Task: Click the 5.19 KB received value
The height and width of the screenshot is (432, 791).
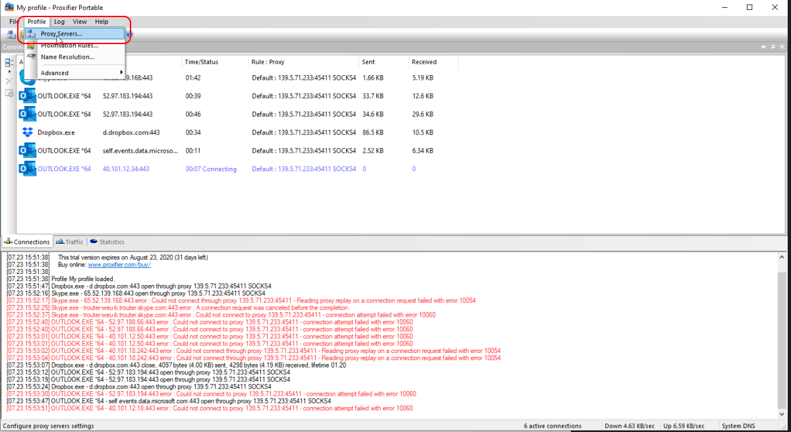Action: coord(423,78)
